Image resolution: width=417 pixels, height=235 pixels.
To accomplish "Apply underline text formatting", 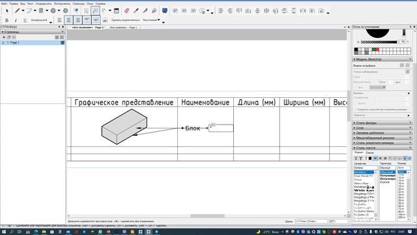I will (25, 20).
